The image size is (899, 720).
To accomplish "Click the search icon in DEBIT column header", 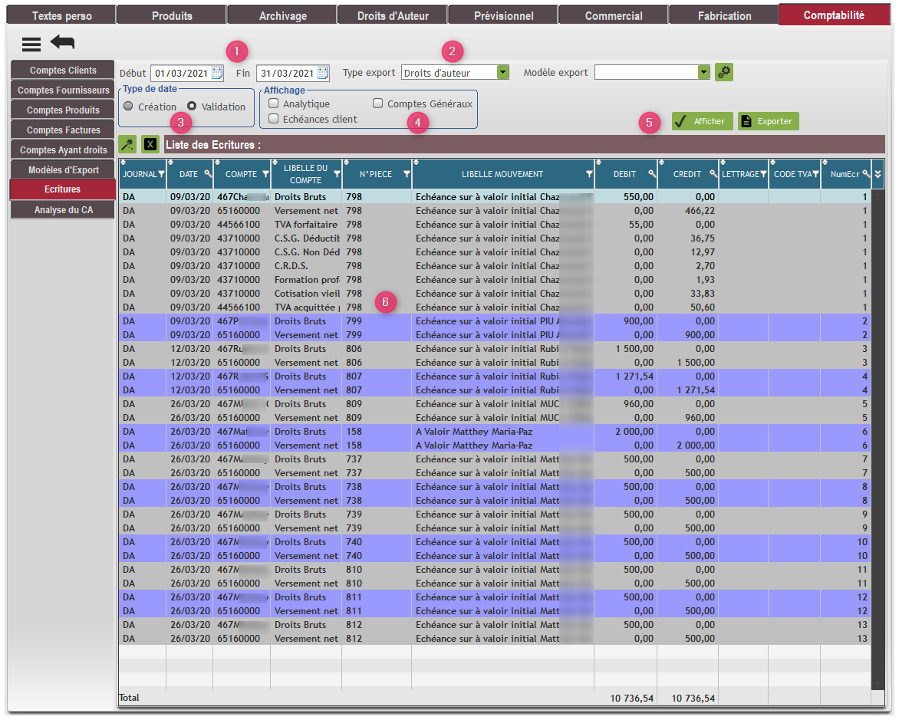I will (x=651, y=174).
